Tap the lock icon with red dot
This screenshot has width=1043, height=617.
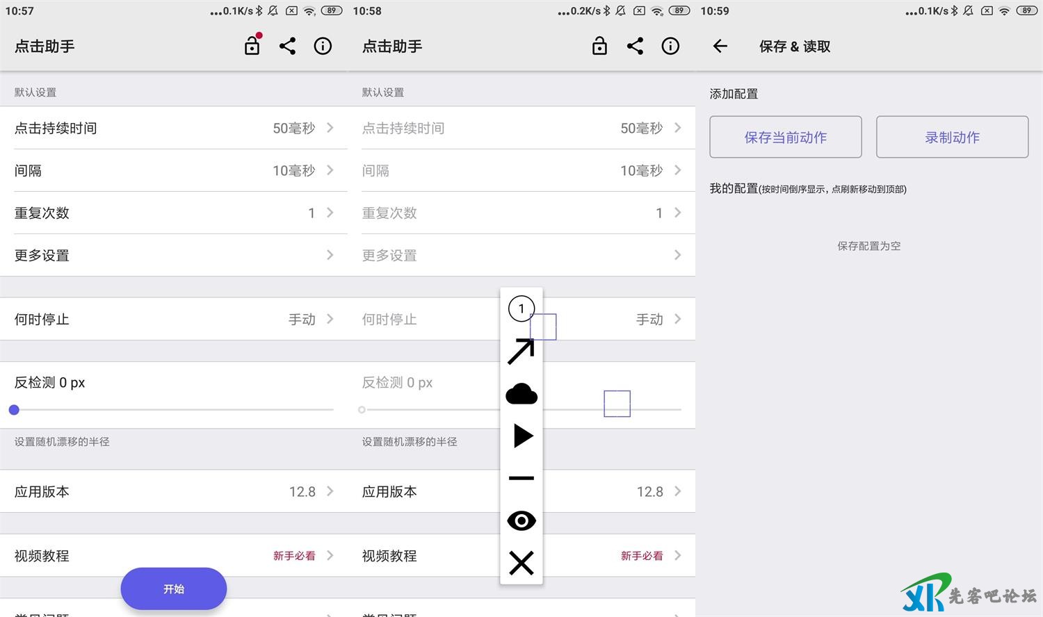pos(252,46)
